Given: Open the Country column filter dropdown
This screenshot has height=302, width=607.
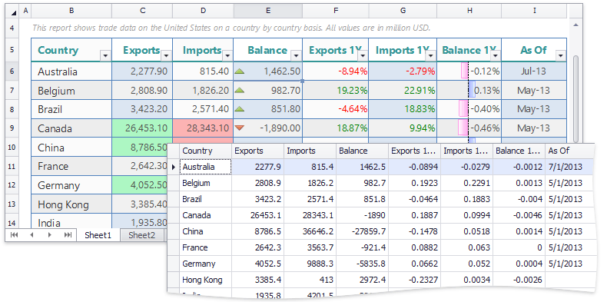Looking at the screenshot, I should tap(106, 56).
